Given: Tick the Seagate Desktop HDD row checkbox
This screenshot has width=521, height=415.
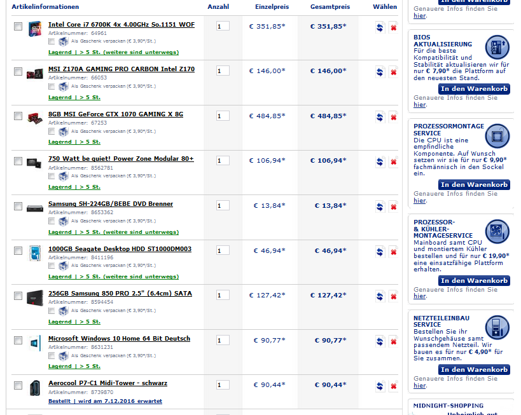Looking at the screenshot, I should point(18,250).
